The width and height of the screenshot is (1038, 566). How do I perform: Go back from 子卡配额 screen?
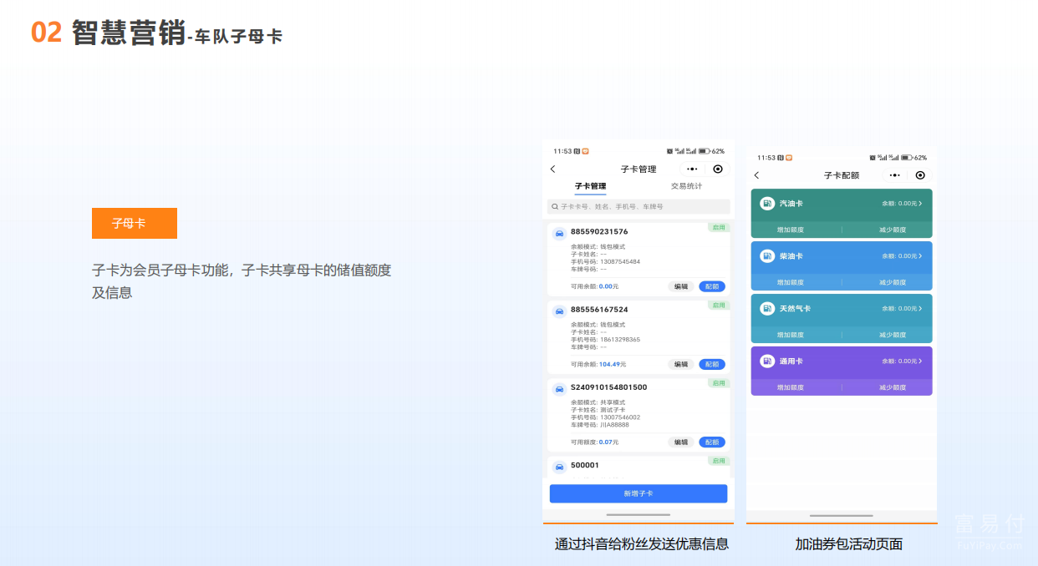pos(756,175)
